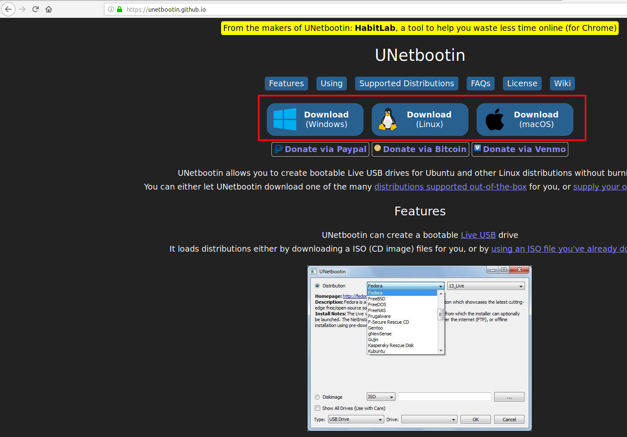This screenshot has width=627, height=437.
Task: Click distribution list scrollbar handle
Action: (440, 315)
